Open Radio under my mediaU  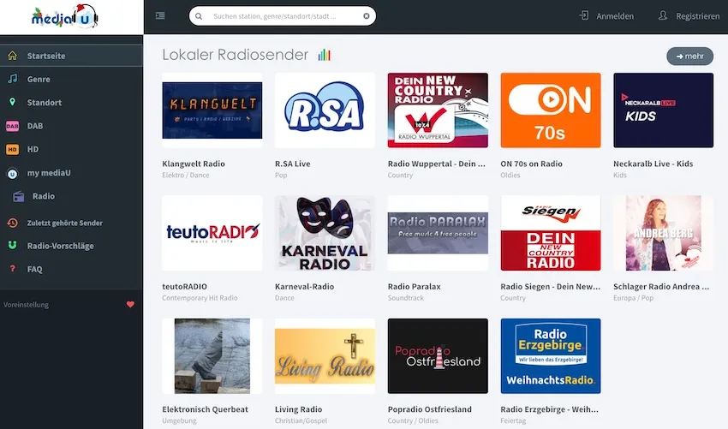point(43,196)
